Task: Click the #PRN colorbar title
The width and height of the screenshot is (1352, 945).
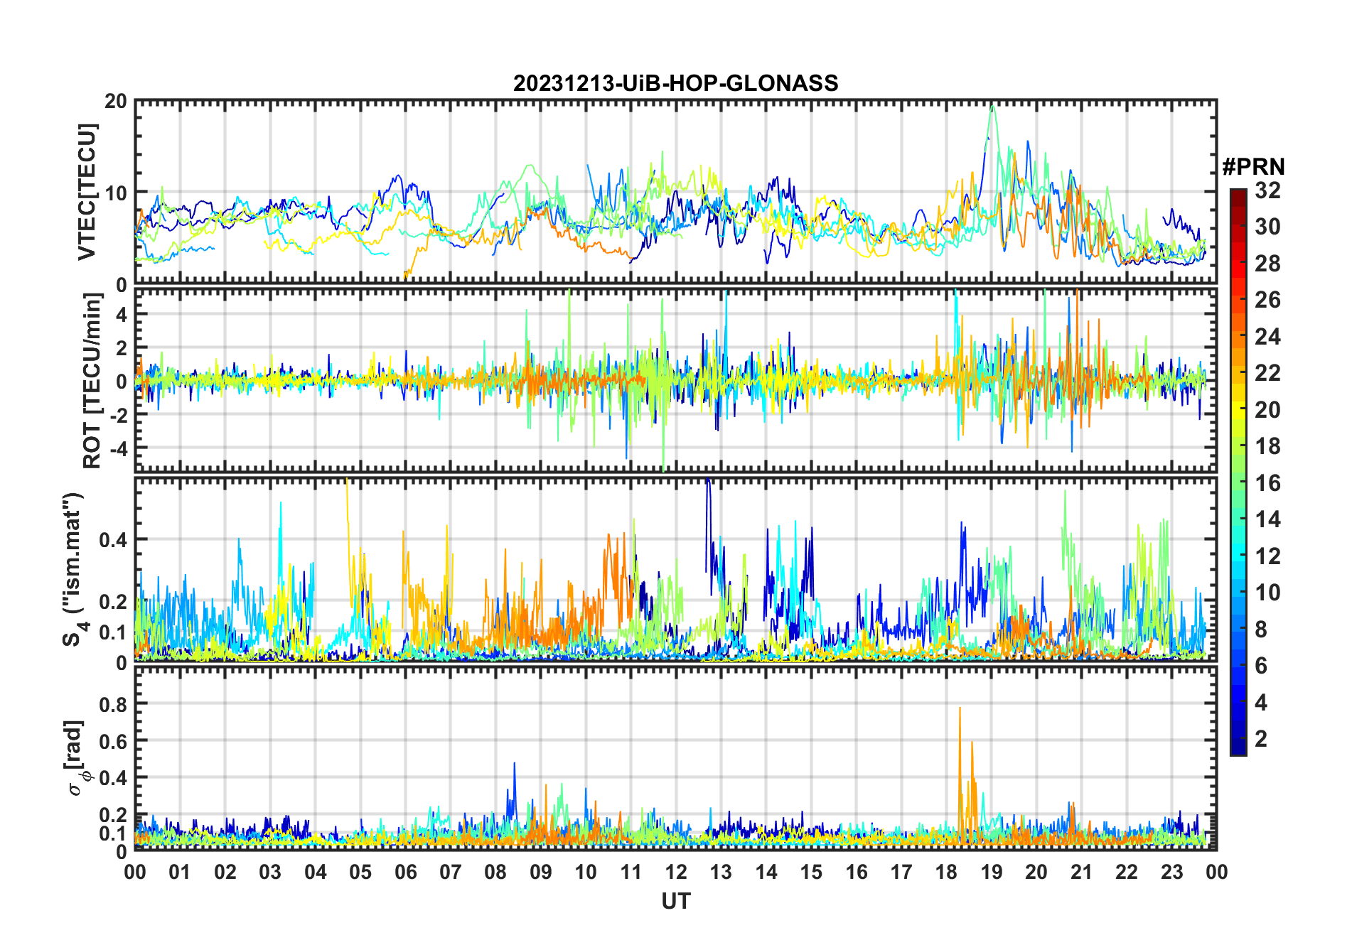Action: click(1253, 167)
